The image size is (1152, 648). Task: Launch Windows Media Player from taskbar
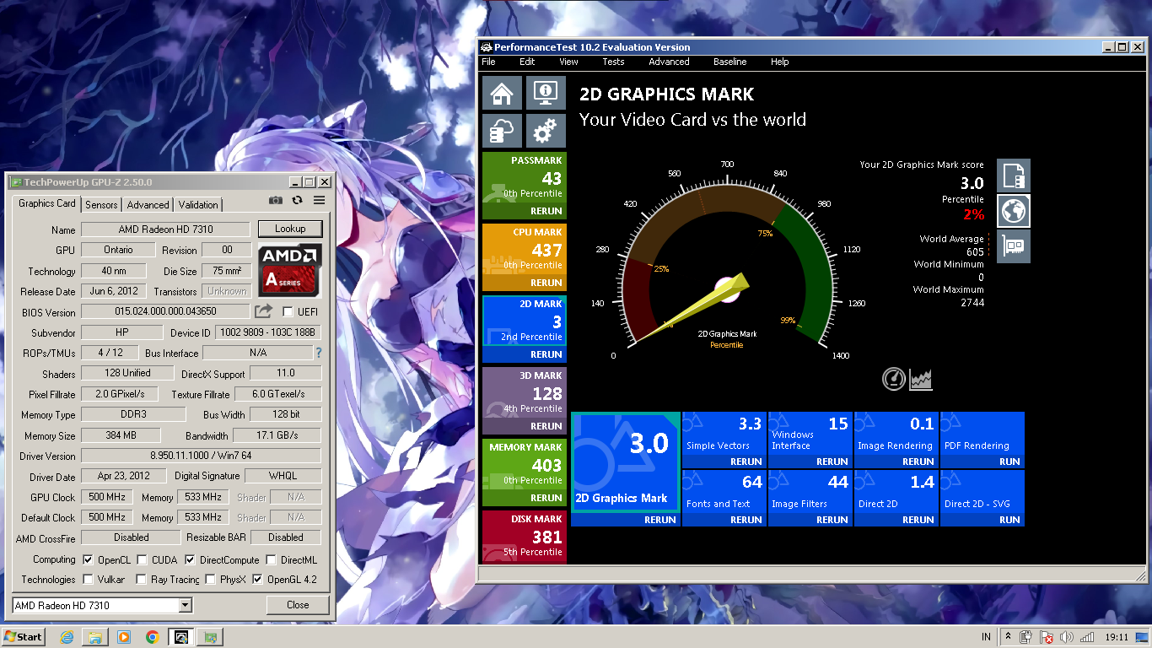click(124, 637)
